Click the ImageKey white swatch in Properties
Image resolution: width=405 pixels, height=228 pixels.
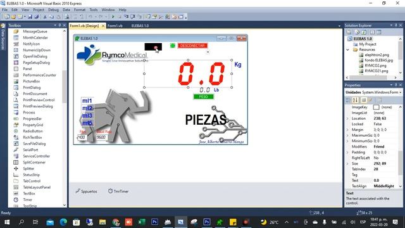coord(376,107)
